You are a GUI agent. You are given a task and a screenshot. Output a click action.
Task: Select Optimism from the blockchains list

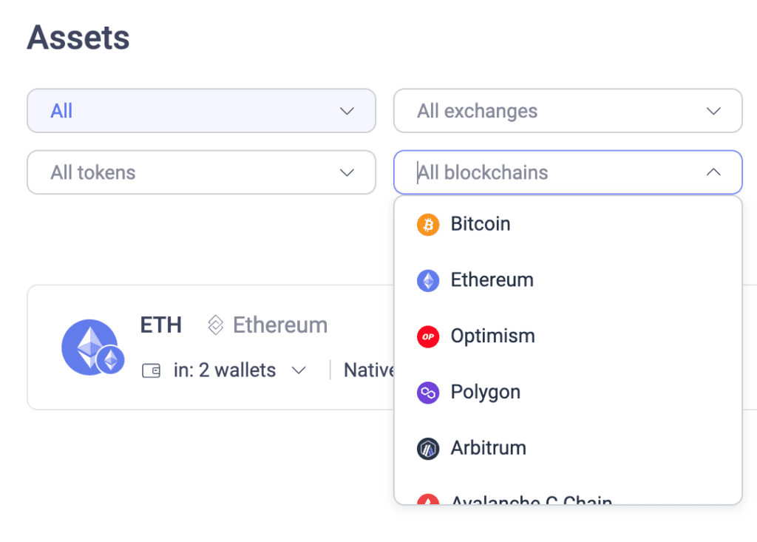pyautogui.click(x=492, y=336)
